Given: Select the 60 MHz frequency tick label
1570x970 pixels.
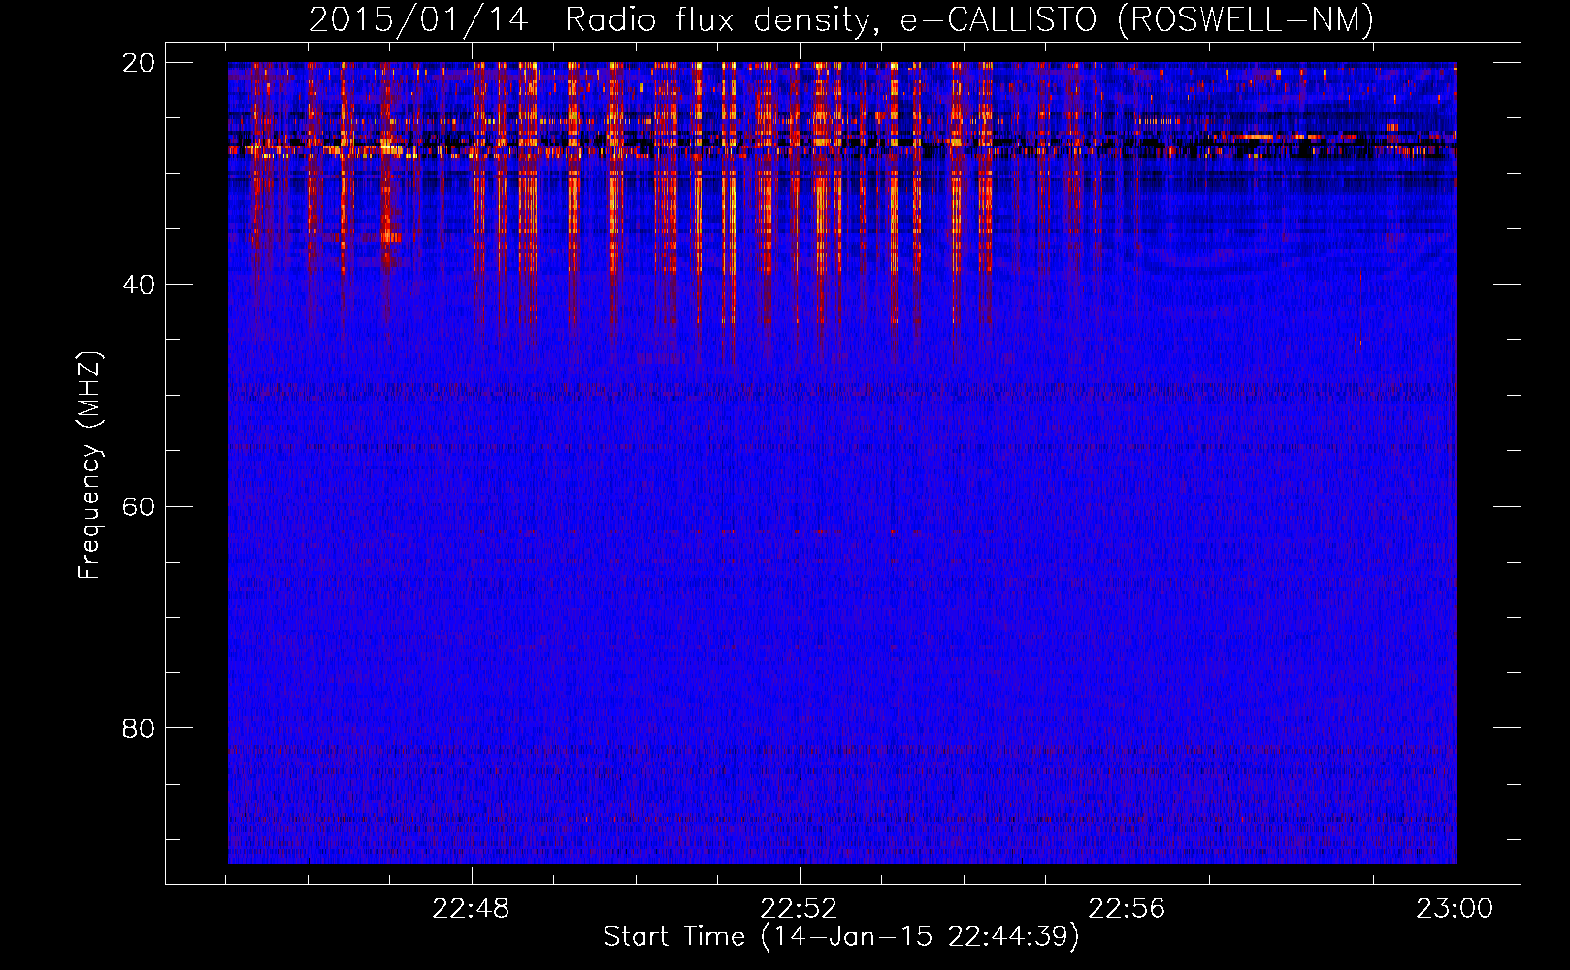Looking at the screenshot, I should point(139,507).
